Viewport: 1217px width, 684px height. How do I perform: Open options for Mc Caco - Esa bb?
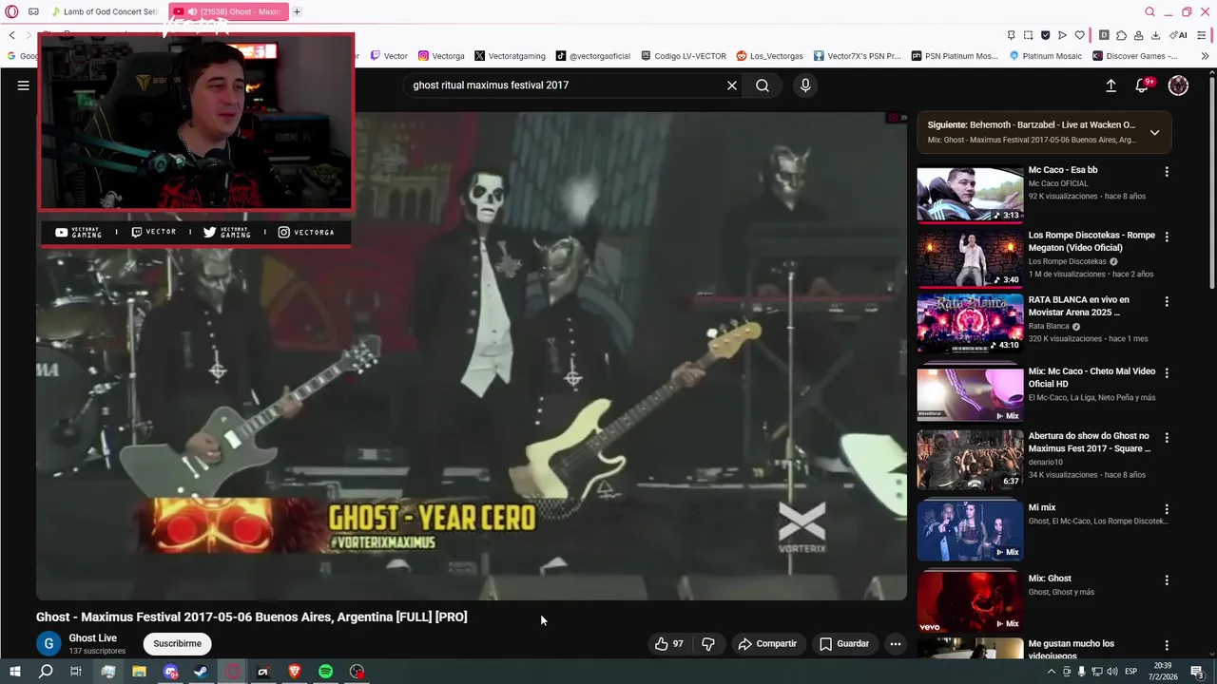click(x=1167, y=172)
